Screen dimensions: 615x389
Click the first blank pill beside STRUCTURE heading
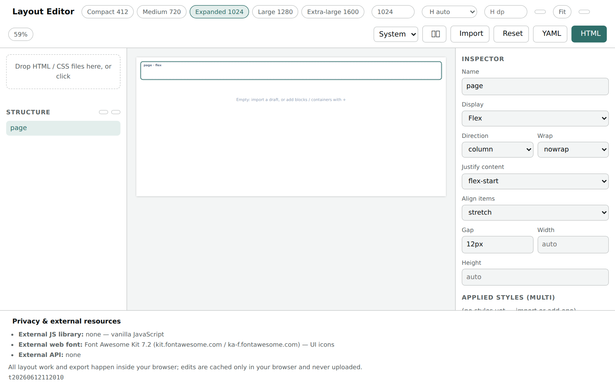point(104,112)
